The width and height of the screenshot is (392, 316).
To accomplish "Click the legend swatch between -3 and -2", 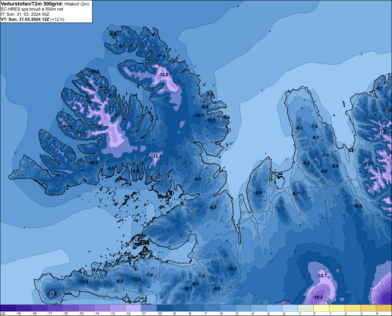I will click(274, 308).
